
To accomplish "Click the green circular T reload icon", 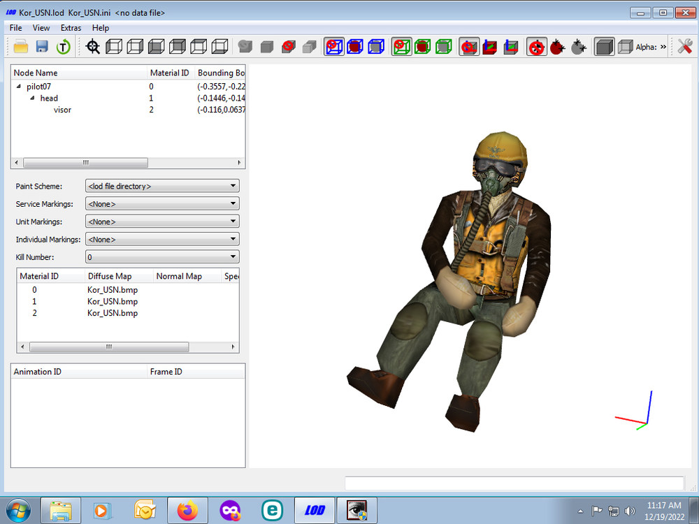I will click(x=64, y=46).
